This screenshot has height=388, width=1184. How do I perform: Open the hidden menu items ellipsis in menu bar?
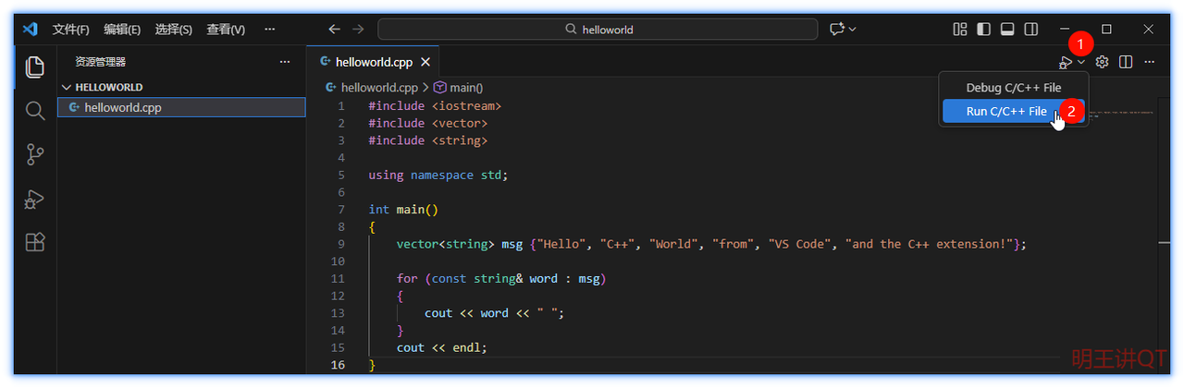[270, 29]
